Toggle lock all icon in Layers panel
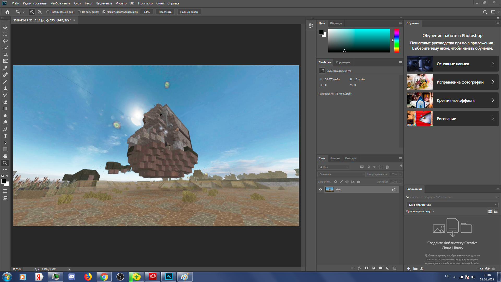 (x=359, y=181)
